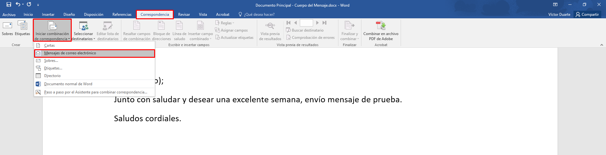
Task: Click the Compartir share button
Action: point(587,15)
